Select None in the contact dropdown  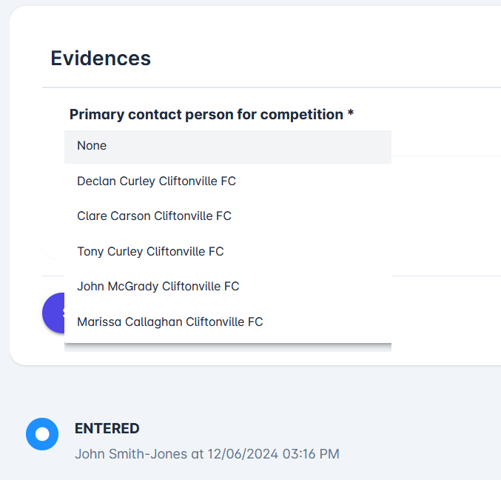coord(92,146)
